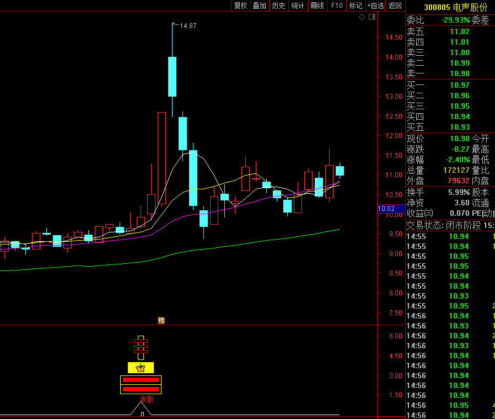This screenshot has height=419, width=495.
Task: Click the 净资 value 3.60
Action: tap(462, 203)
